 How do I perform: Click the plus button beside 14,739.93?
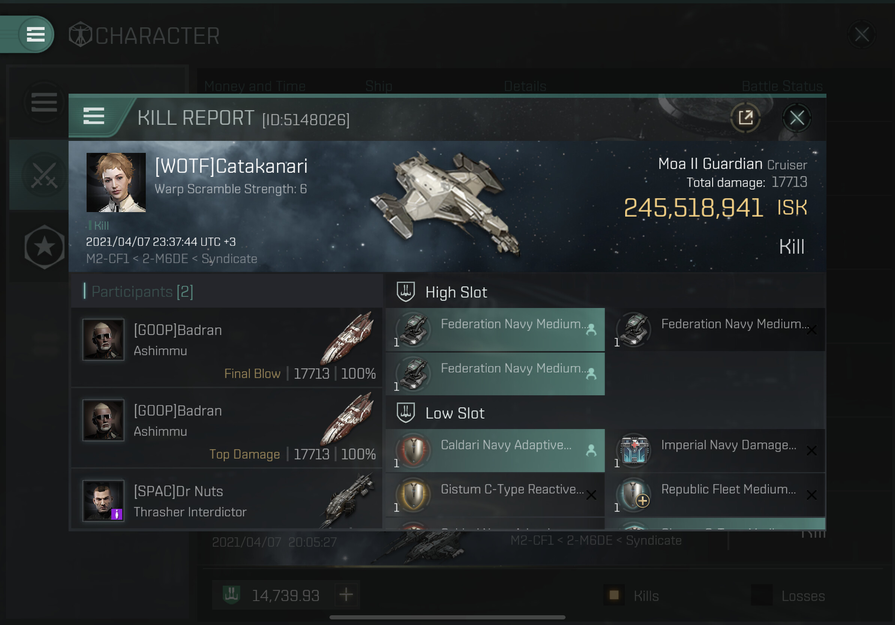click(346, 595)
